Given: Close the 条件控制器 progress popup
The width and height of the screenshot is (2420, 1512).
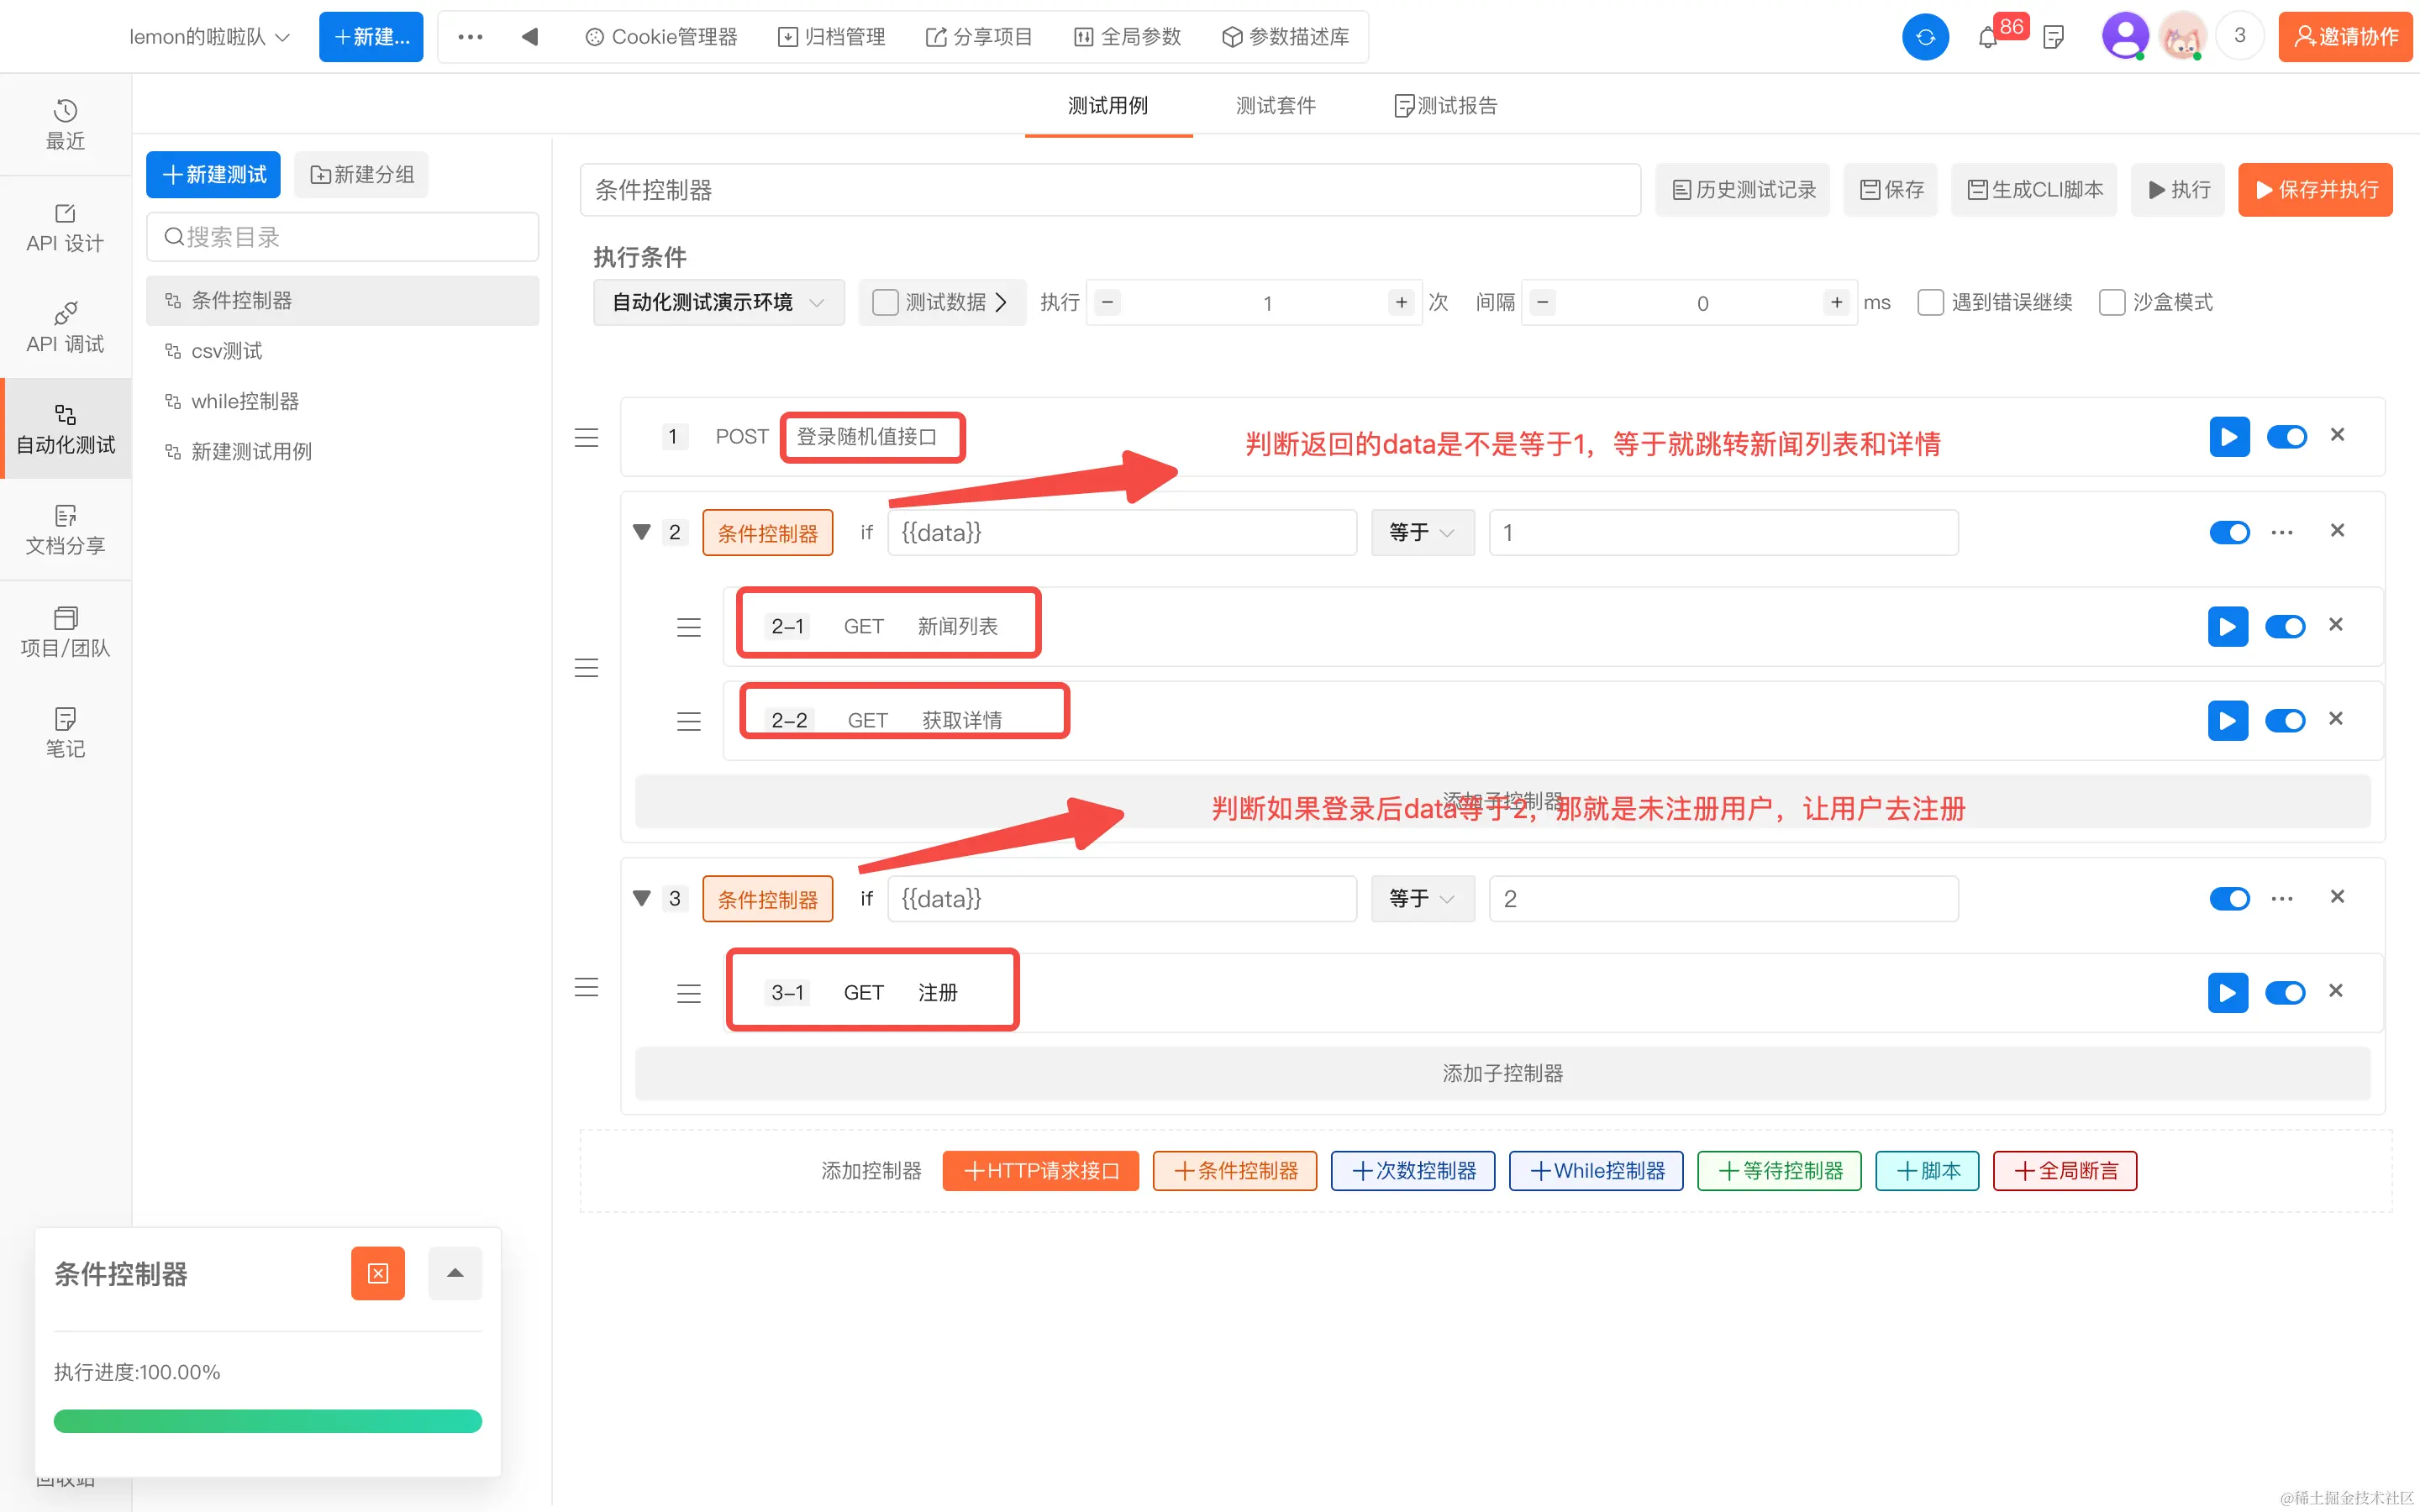Looking at the screenshot, I should click(x=377, y=1273).
